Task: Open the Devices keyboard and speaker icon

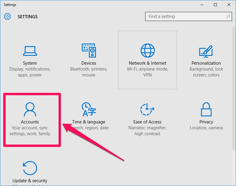Action: point(89,51)
